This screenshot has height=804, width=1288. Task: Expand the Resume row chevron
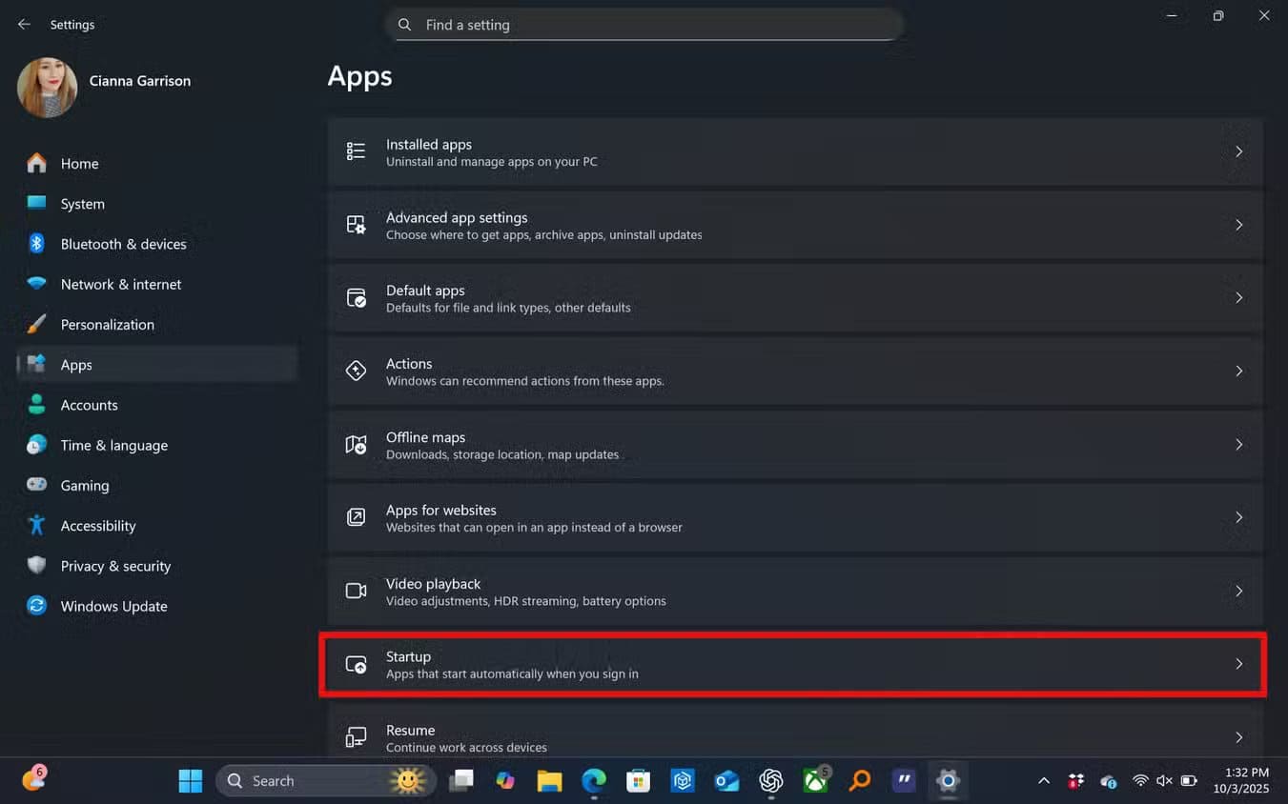pos(1238,737)
